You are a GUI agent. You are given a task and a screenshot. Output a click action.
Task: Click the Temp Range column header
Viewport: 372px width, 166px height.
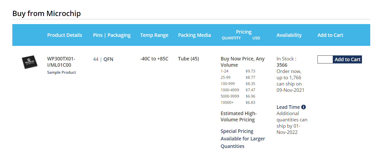coord(154,35)
